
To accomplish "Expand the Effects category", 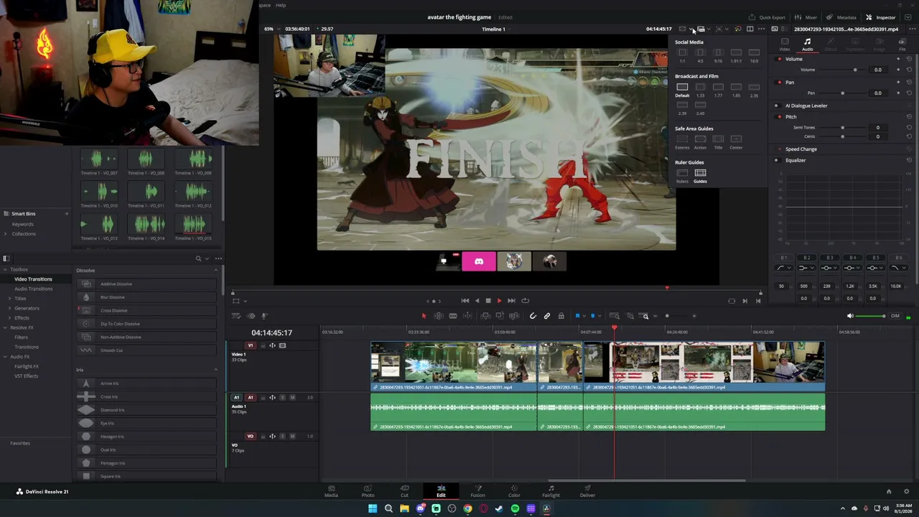I will tap(10, 317).
